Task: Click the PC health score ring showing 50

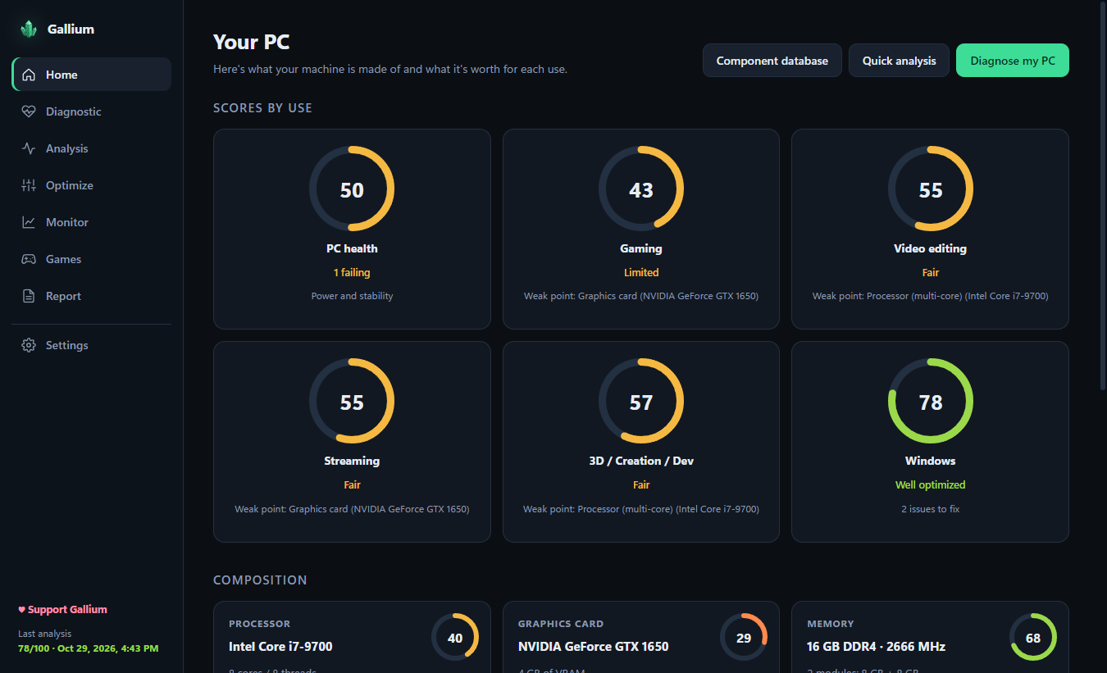Action: coord(352,189)
